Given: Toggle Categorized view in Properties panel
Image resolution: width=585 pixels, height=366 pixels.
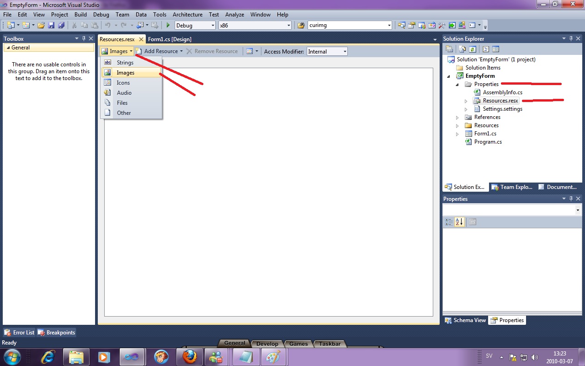Looking at the screenshot, I should click(x=449, y=222).
